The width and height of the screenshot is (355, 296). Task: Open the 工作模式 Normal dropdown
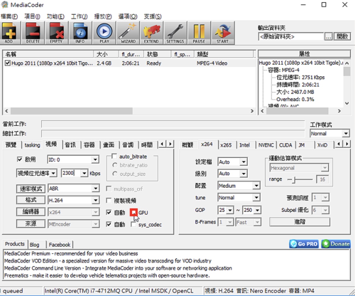346,134
